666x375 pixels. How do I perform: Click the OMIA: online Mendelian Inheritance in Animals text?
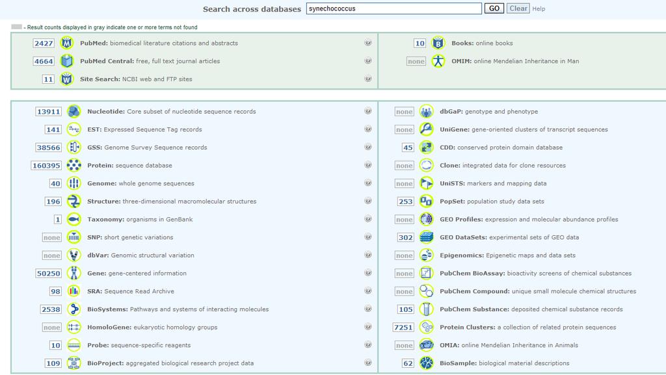click(x=509, y=345)
